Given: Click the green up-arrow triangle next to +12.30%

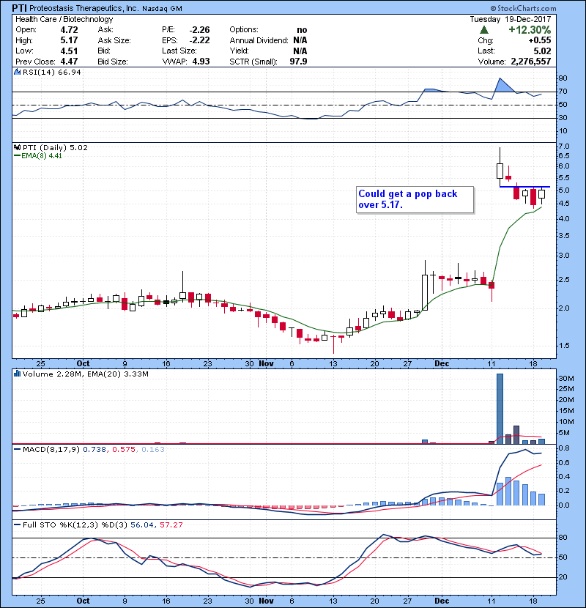Looking at the screenshot, I should [483, 30].
